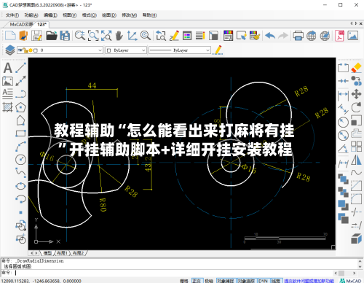Open a drawing via black folder icon
The width and height of the screenshot is (364, 283).
[52, 36]
